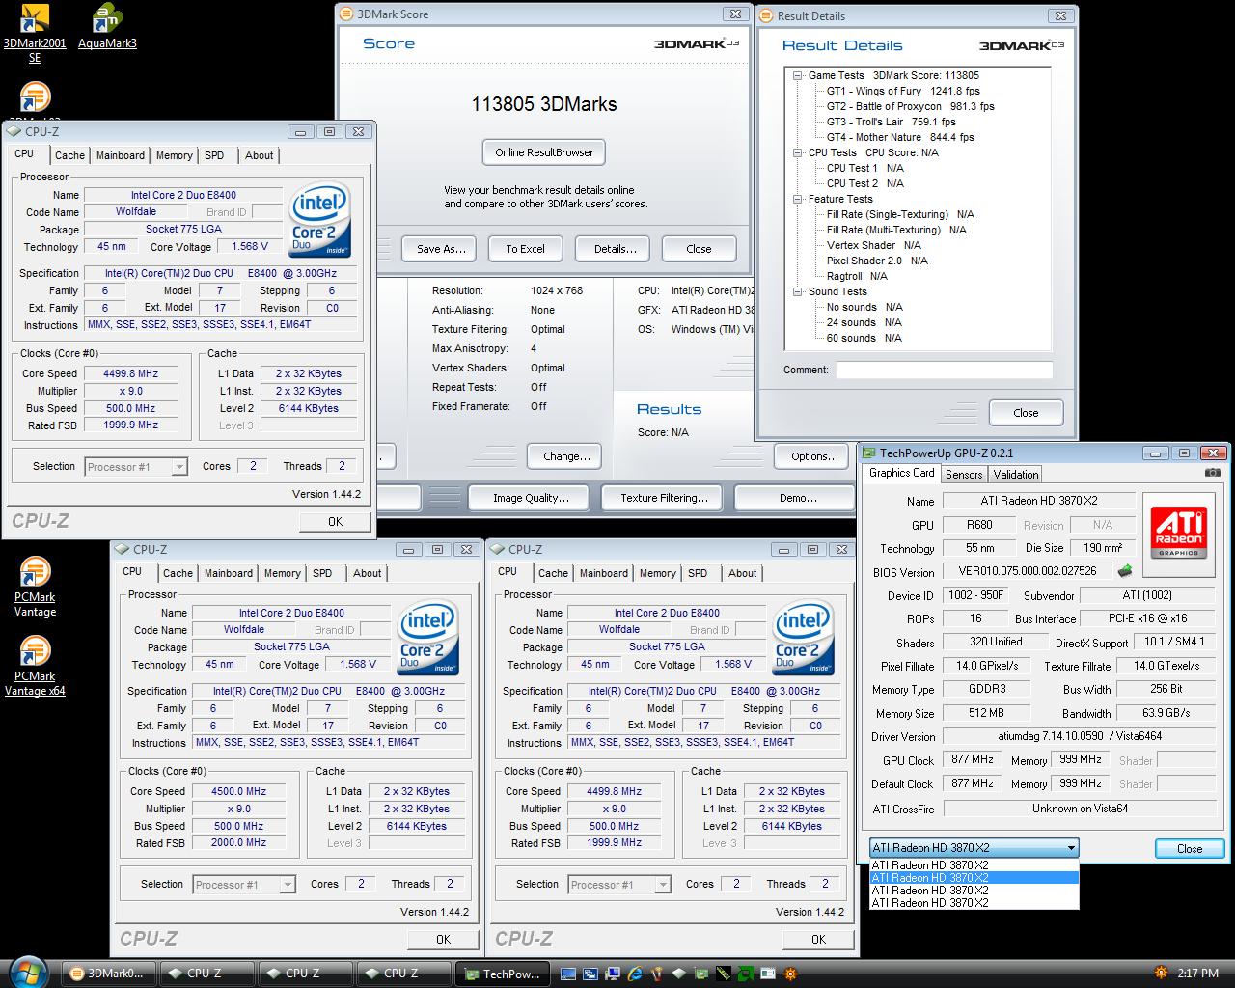Collapse the CPU Tests tree node
The image size is (1235, 988).
(x=798, y=152)
